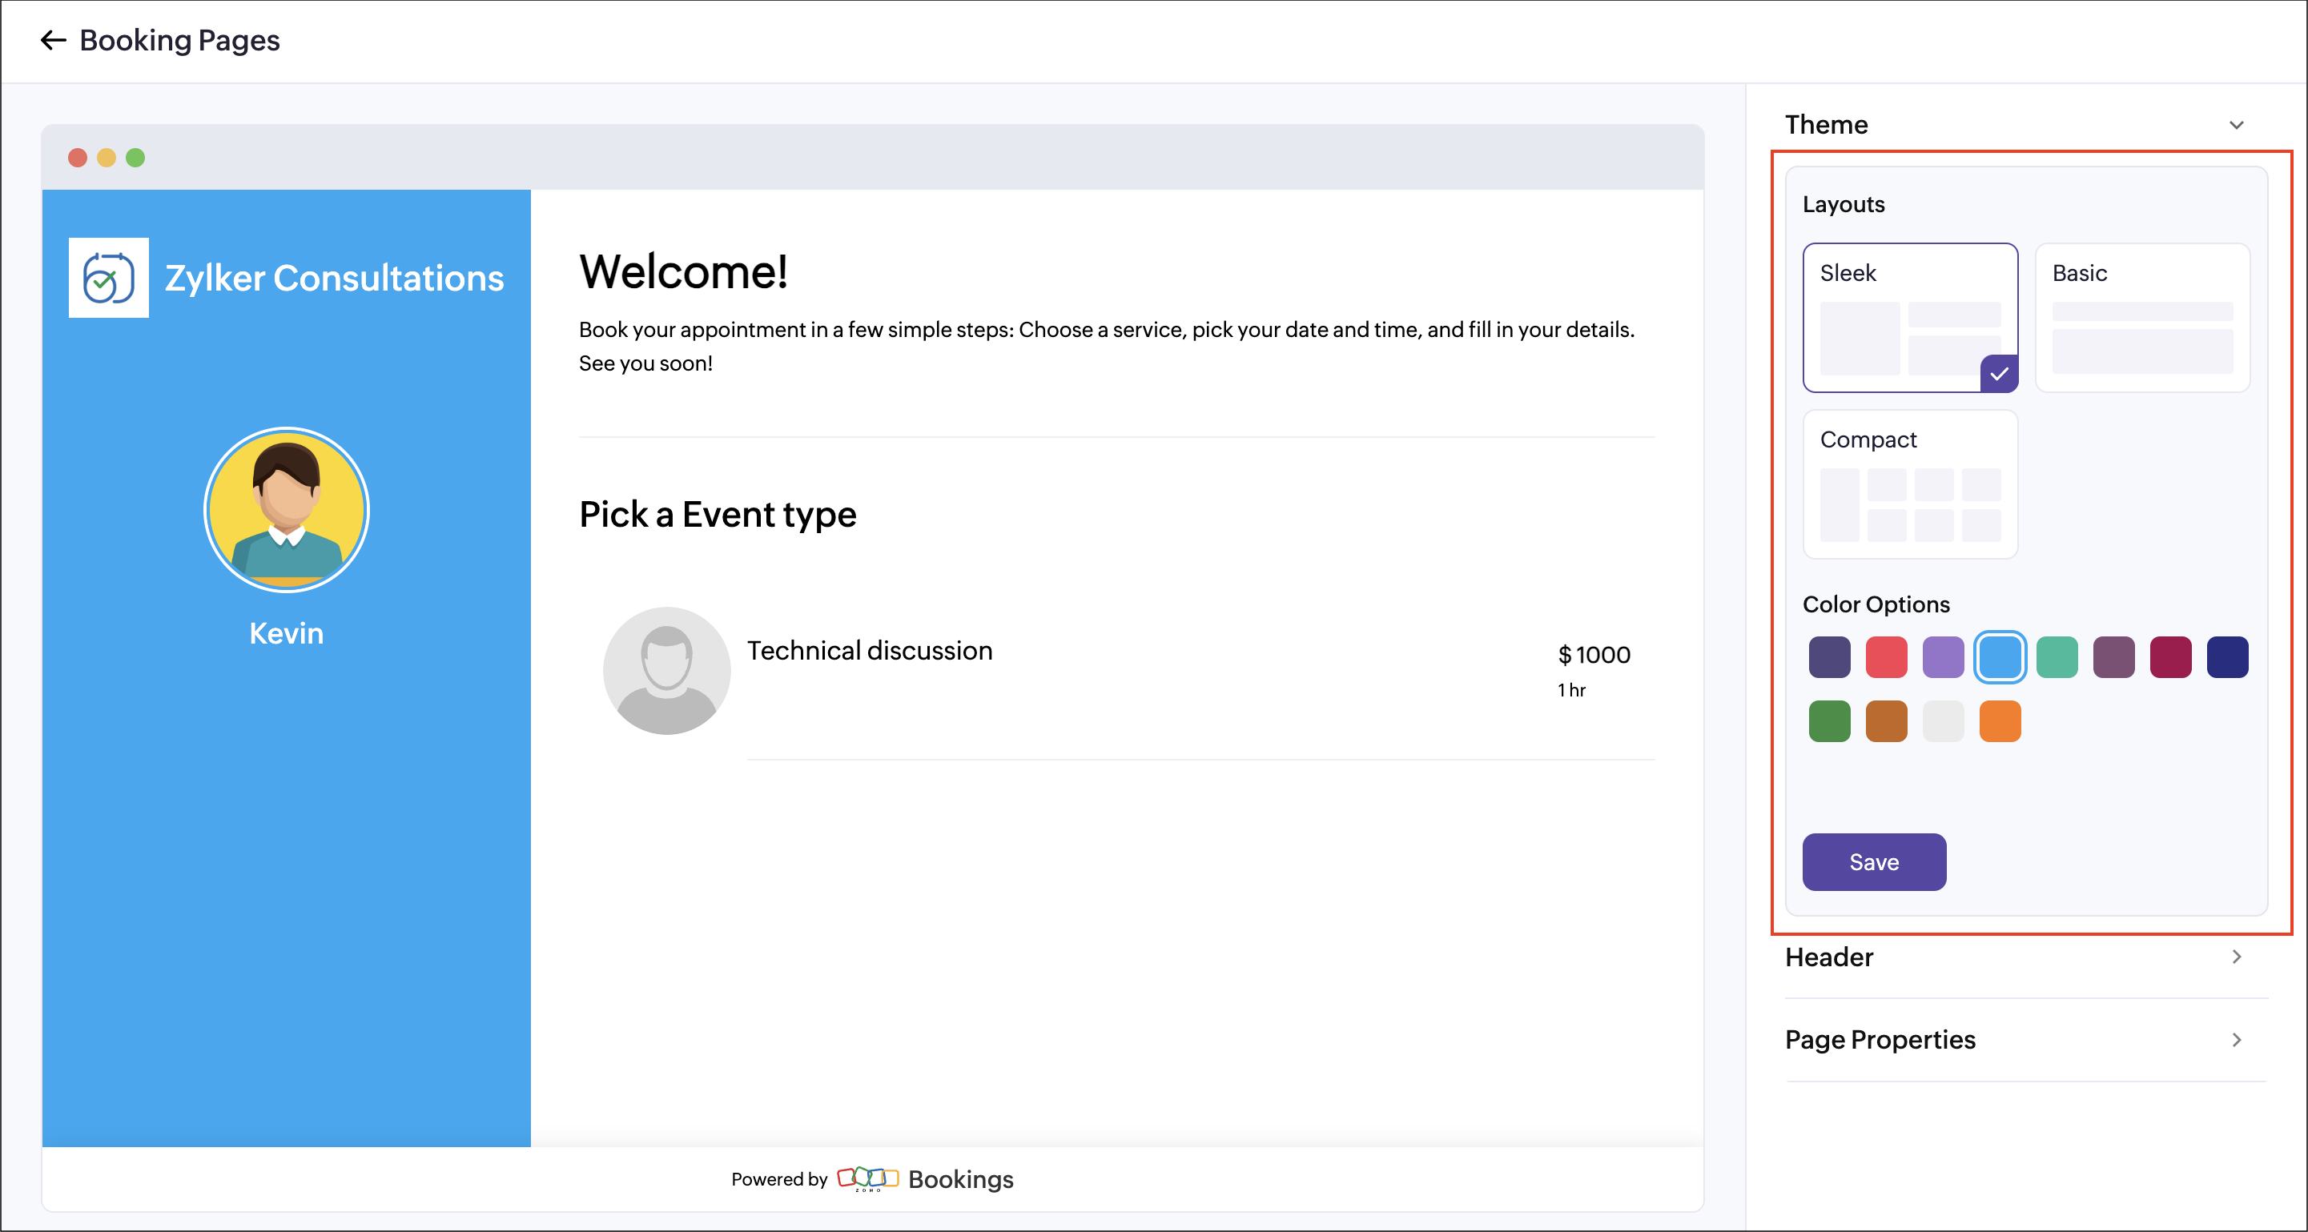Select the Basic layout option
2308x1232 pixels.
2141,317
